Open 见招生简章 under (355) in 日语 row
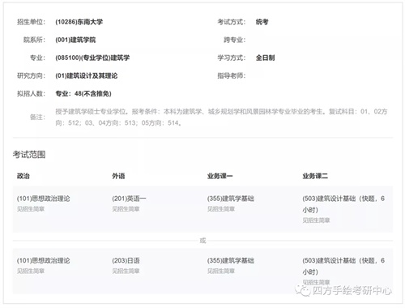 click(221, 271)
